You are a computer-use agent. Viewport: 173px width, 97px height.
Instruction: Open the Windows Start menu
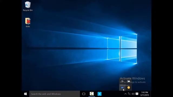pos(25,94)
